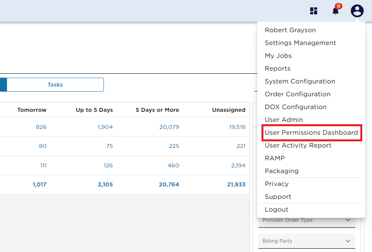
Task: Open the 111 Tomorrow count
Action: pos(44,165)
